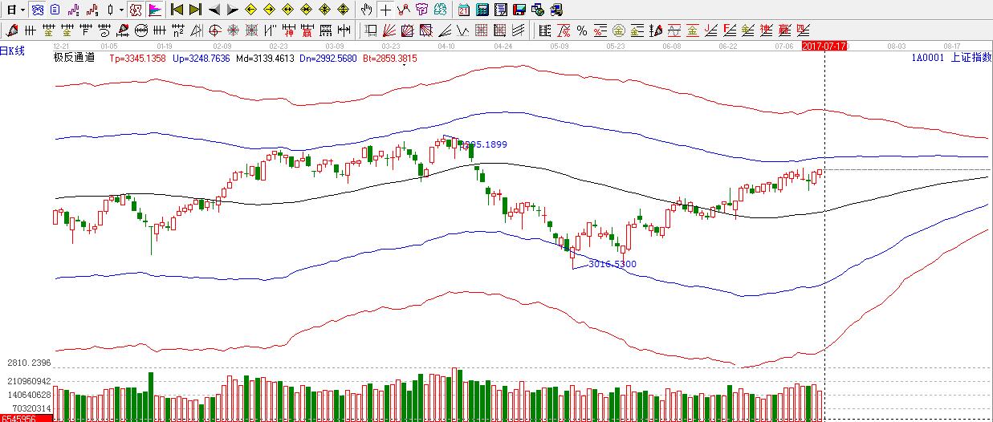Select the percent sign drawing tool

pyautogui.click(x=582, y=31)
